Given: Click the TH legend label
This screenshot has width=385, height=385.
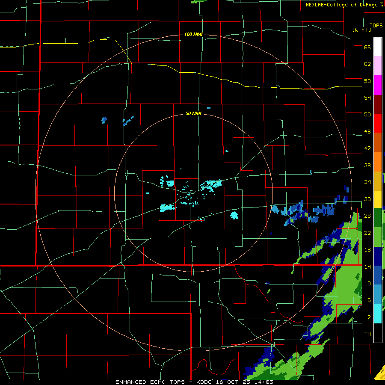Looking at the screenshot, I should pyautogui.click(x=367, y=334).
